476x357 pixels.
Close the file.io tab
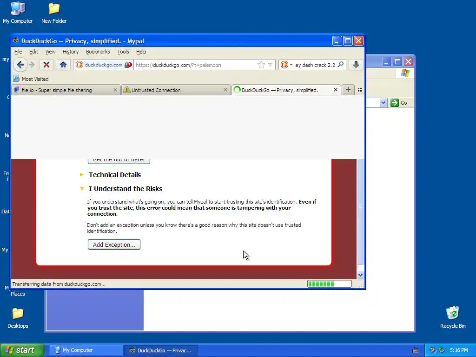click(x=115, y=90)
